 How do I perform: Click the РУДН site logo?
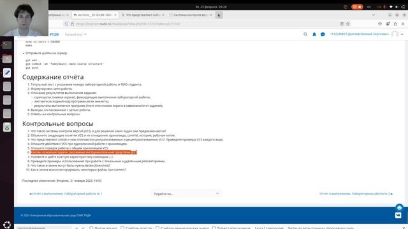tap(54, 34)
